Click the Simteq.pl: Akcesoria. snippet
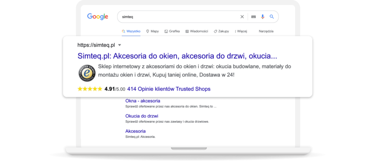Screen dimensions: 375x163 point(140,137)
